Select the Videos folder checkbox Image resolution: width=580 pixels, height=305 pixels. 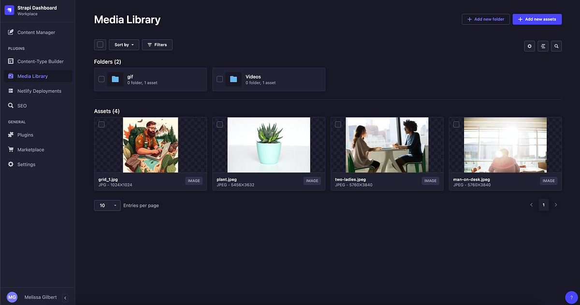click(220, 79)
